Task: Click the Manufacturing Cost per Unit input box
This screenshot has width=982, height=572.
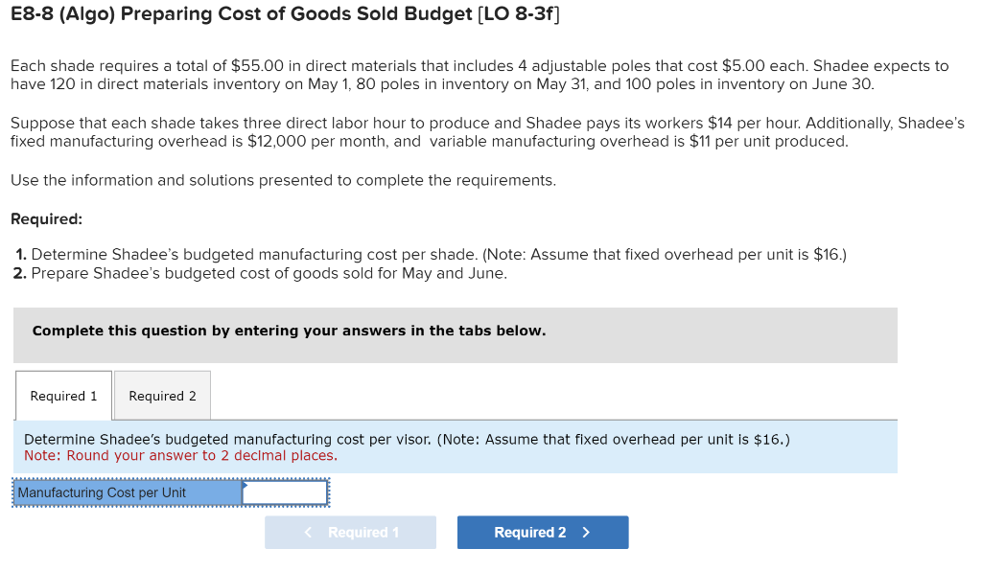Action: (284, 492)
